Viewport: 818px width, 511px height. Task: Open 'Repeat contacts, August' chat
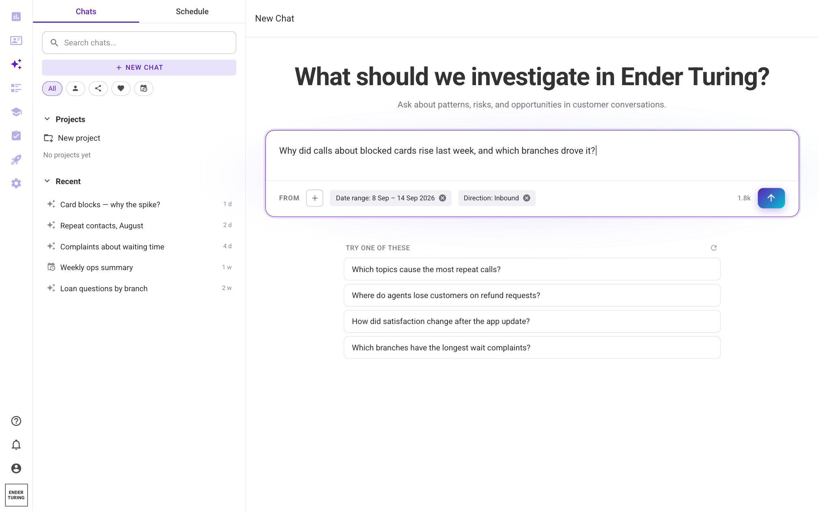coord(139,225)
